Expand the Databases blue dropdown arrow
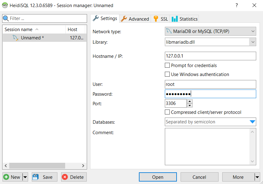Viewport: 263px width, 184px height. (253, 122)
